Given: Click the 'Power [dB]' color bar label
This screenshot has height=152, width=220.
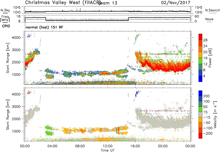Looking at the screenshot, I should pyautogui.click(x=210, y=58).
